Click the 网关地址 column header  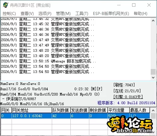[x=32, y=110]
